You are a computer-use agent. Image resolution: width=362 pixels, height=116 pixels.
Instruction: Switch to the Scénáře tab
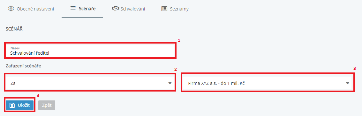point(82,9)
